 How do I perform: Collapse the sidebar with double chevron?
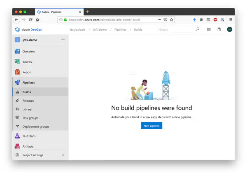63,155
